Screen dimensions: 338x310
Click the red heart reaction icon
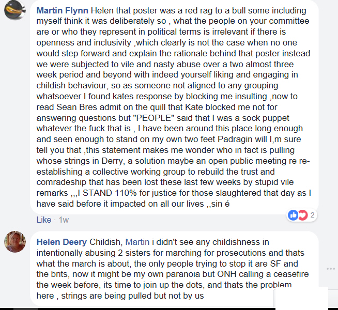[x=302, y=215]
